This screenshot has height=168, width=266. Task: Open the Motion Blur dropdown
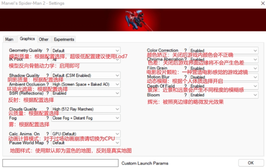point(224,77)
